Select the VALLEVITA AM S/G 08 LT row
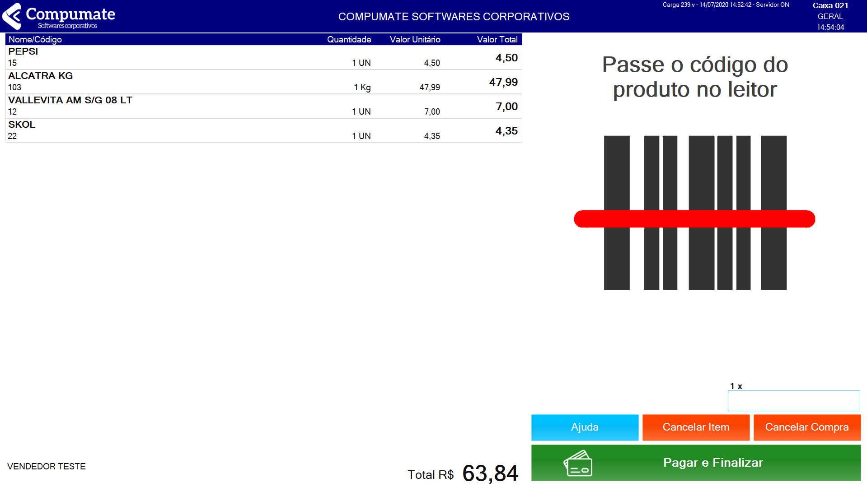 (264, 106)
